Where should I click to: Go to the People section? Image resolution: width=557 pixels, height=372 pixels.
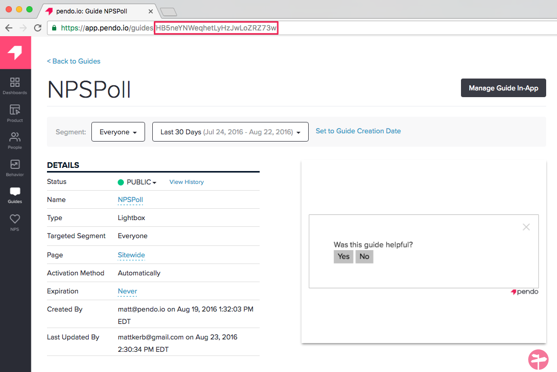click(x=15, y=141)
